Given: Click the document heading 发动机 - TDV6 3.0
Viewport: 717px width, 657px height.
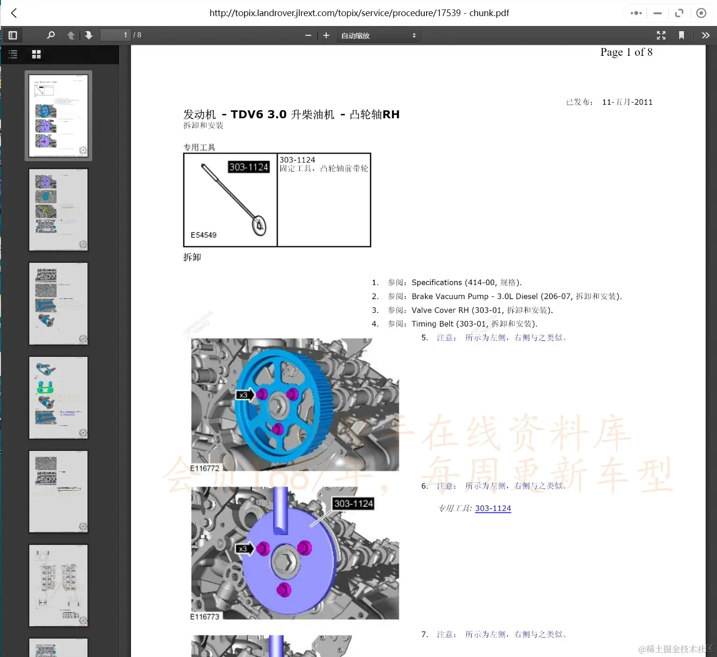Looking at the screenshot, I should (291, 114).
